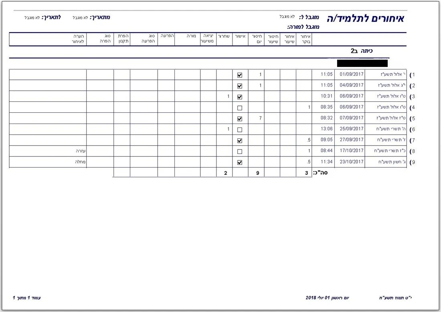This screenshot has width=441, height=312.
Task: Click the total value 3 for איחור בוקר
Action: tap(307, 173)
